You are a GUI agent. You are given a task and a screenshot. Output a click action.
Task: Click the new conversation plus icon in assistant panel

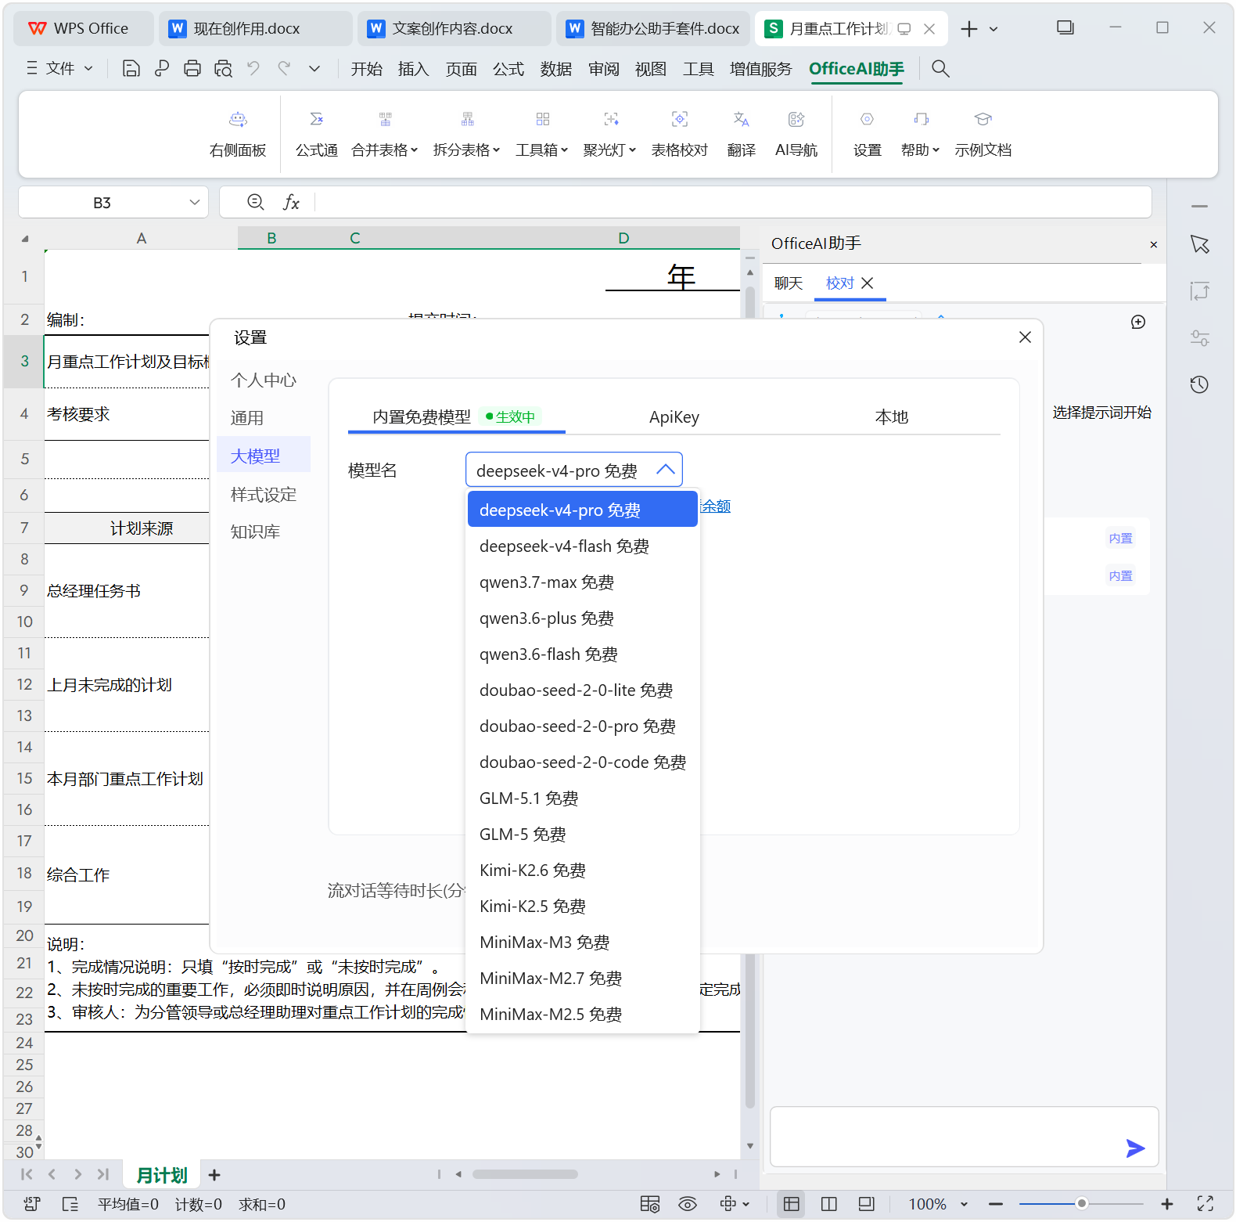(1138, 323)
